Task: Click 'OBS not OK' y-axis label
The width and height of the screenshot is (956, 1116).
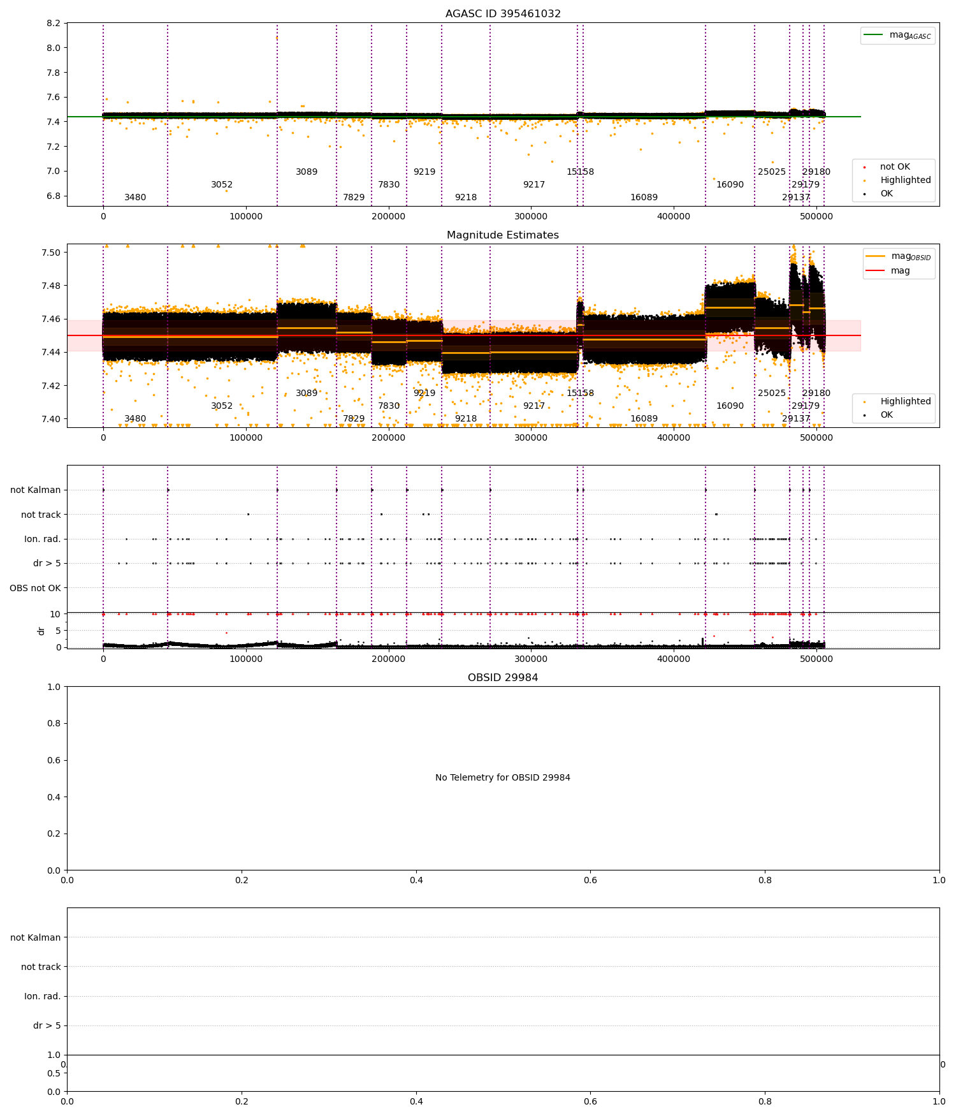Action: 35,588
